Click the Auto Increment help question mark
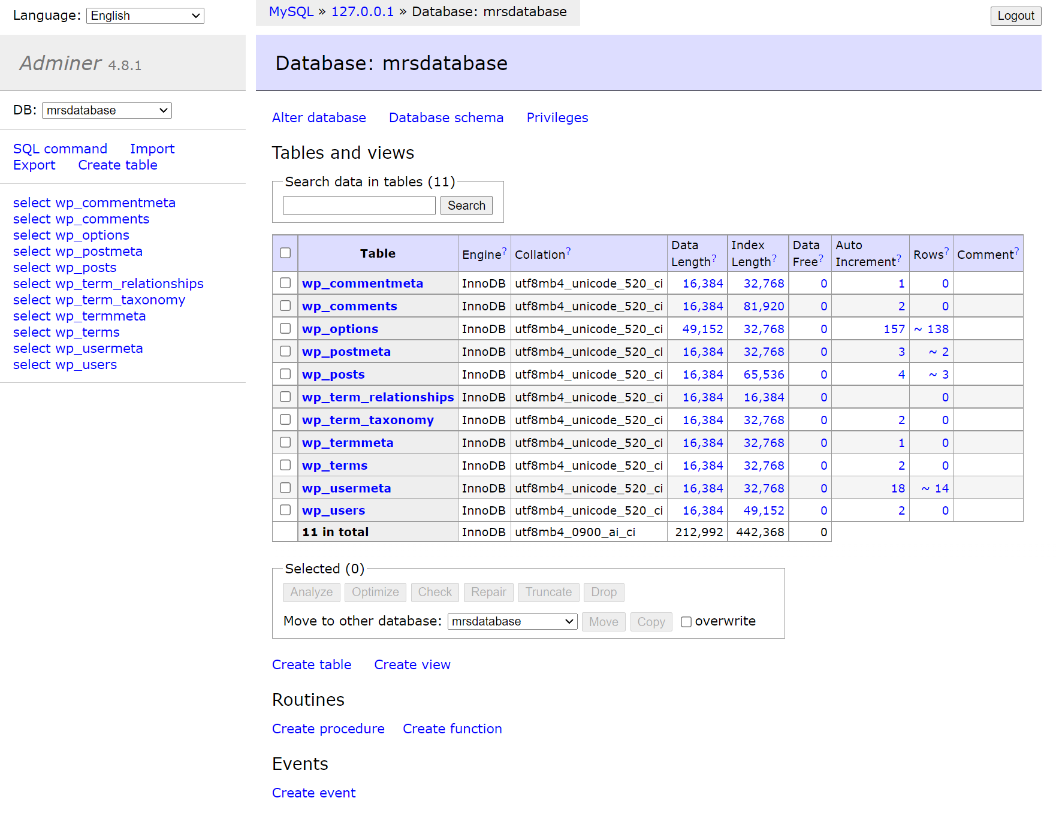1059x816 pixels. pyautogui.click(x=899, y=258)
